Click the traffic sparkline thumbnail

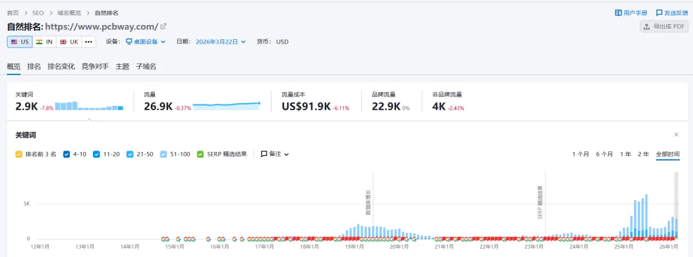pos(227,106)
